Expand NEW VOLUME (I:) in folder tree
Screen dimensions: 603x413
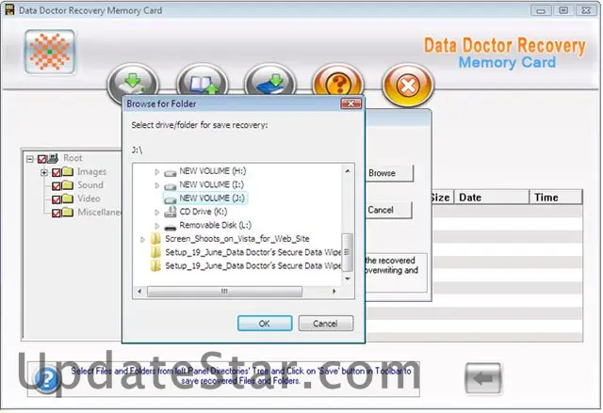pos(157,185)
